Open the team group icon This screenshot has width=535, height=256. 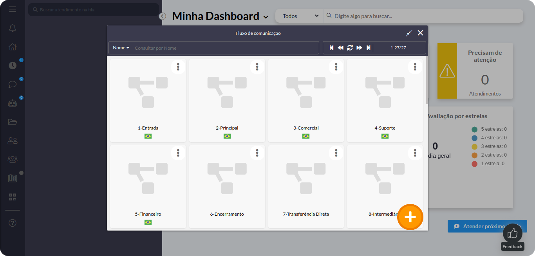coord(13,159)
